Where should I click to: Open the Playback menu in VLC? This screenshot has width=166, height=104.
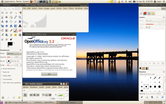(x=34, y=87)
